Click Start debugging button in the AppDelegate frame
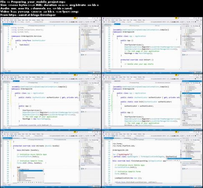The image size is (203, 188). [x=158, y=136]
